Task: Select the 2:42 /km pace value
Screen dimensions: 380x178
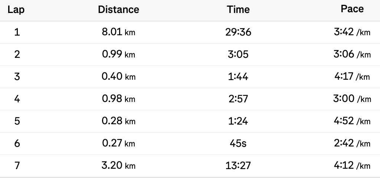Action: tap(352, 144)
